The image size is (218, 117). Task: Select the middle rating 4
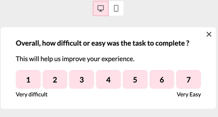(108, 79)
